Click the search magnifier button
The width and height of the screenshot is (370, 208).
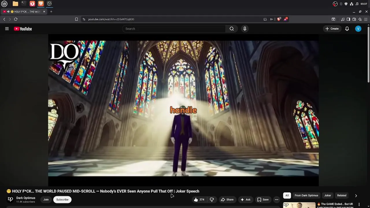(x=232, y=29)
